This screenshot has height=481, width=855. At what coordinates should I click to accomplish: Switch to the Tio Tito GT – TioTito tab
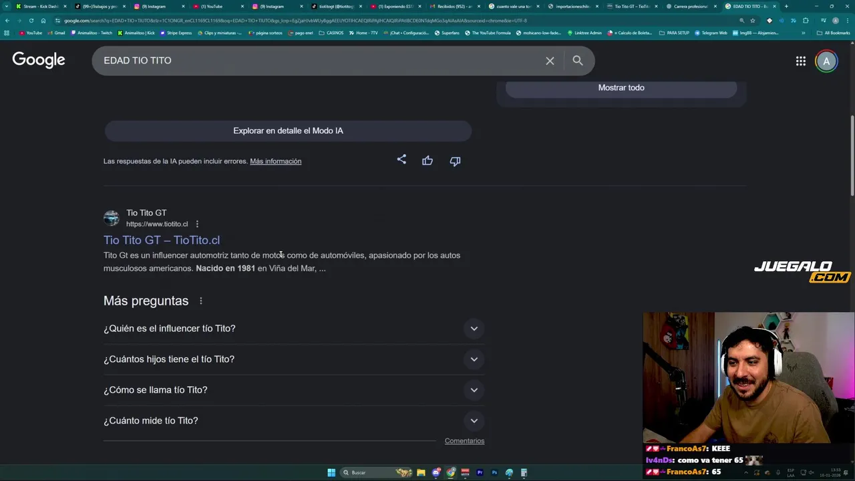pyautogui.click(x=631, y=6)
